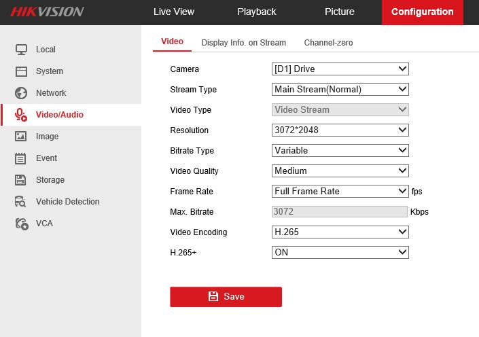Open the Resolution dropdown list

(340, 130)
